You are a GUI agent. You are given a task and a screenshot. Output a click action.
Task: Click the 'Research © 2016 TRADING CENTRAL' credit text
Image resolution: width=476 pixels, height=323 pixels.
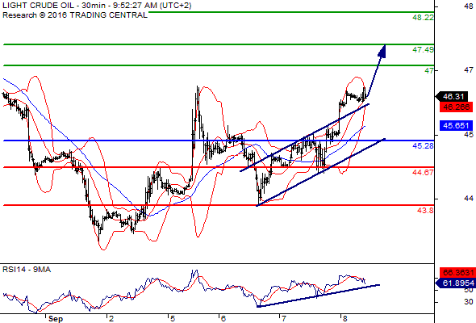pyautogui.click(x=75, y=15)
